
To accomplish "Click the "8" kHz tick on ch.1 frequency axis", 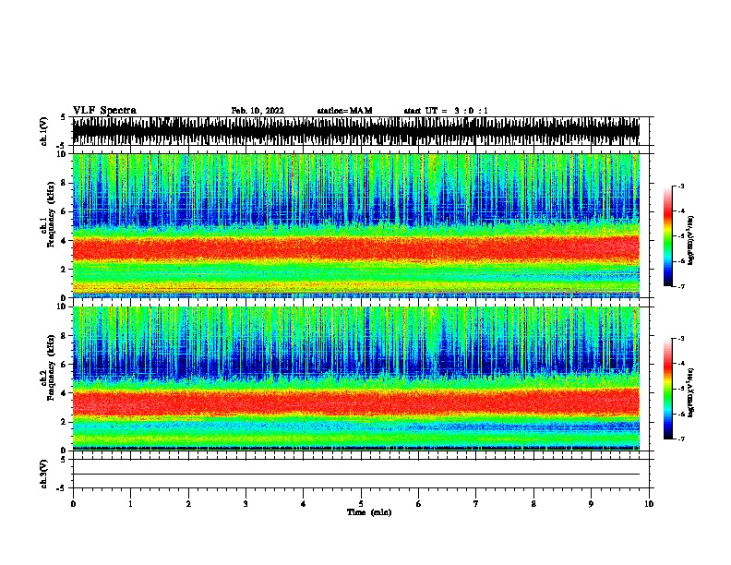I will [66, 183].
